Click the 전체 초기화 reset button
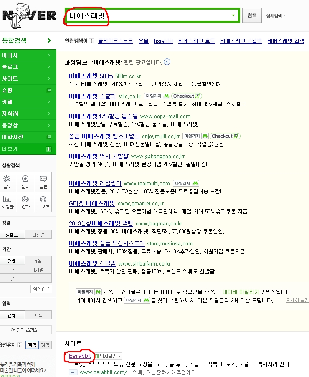 pyautogui.click(x=25, y=330)
